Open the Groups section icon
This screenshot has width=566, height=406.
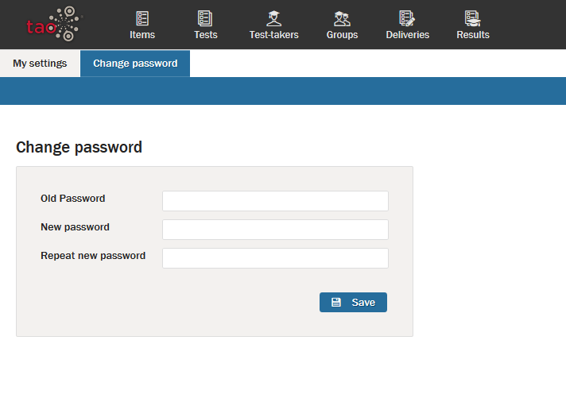point(342,18)
